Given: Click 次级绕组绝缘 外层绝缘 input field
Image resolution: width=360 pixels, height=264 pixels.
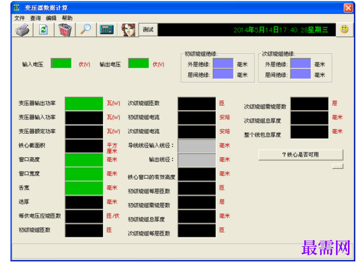Looking at the screenshot, I should tap(300, 63).
